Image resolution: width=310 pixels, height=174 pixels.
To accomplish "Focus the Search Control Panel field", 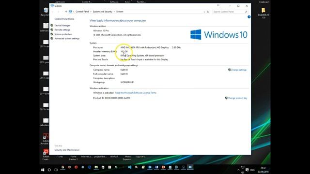I will tap(230, 12).
